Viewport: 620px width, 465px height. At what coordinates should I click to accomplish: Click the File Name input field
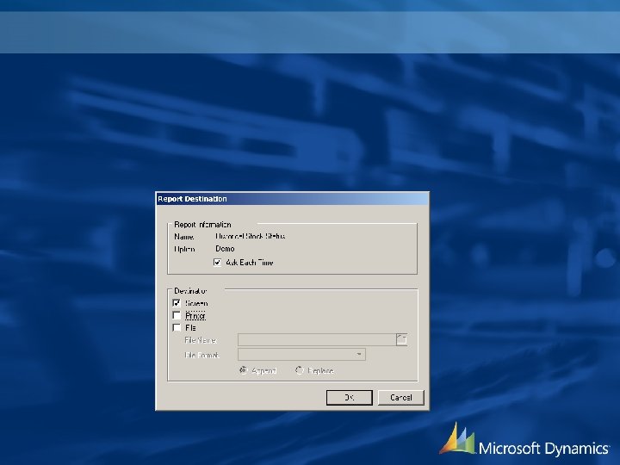coord(316,339)
